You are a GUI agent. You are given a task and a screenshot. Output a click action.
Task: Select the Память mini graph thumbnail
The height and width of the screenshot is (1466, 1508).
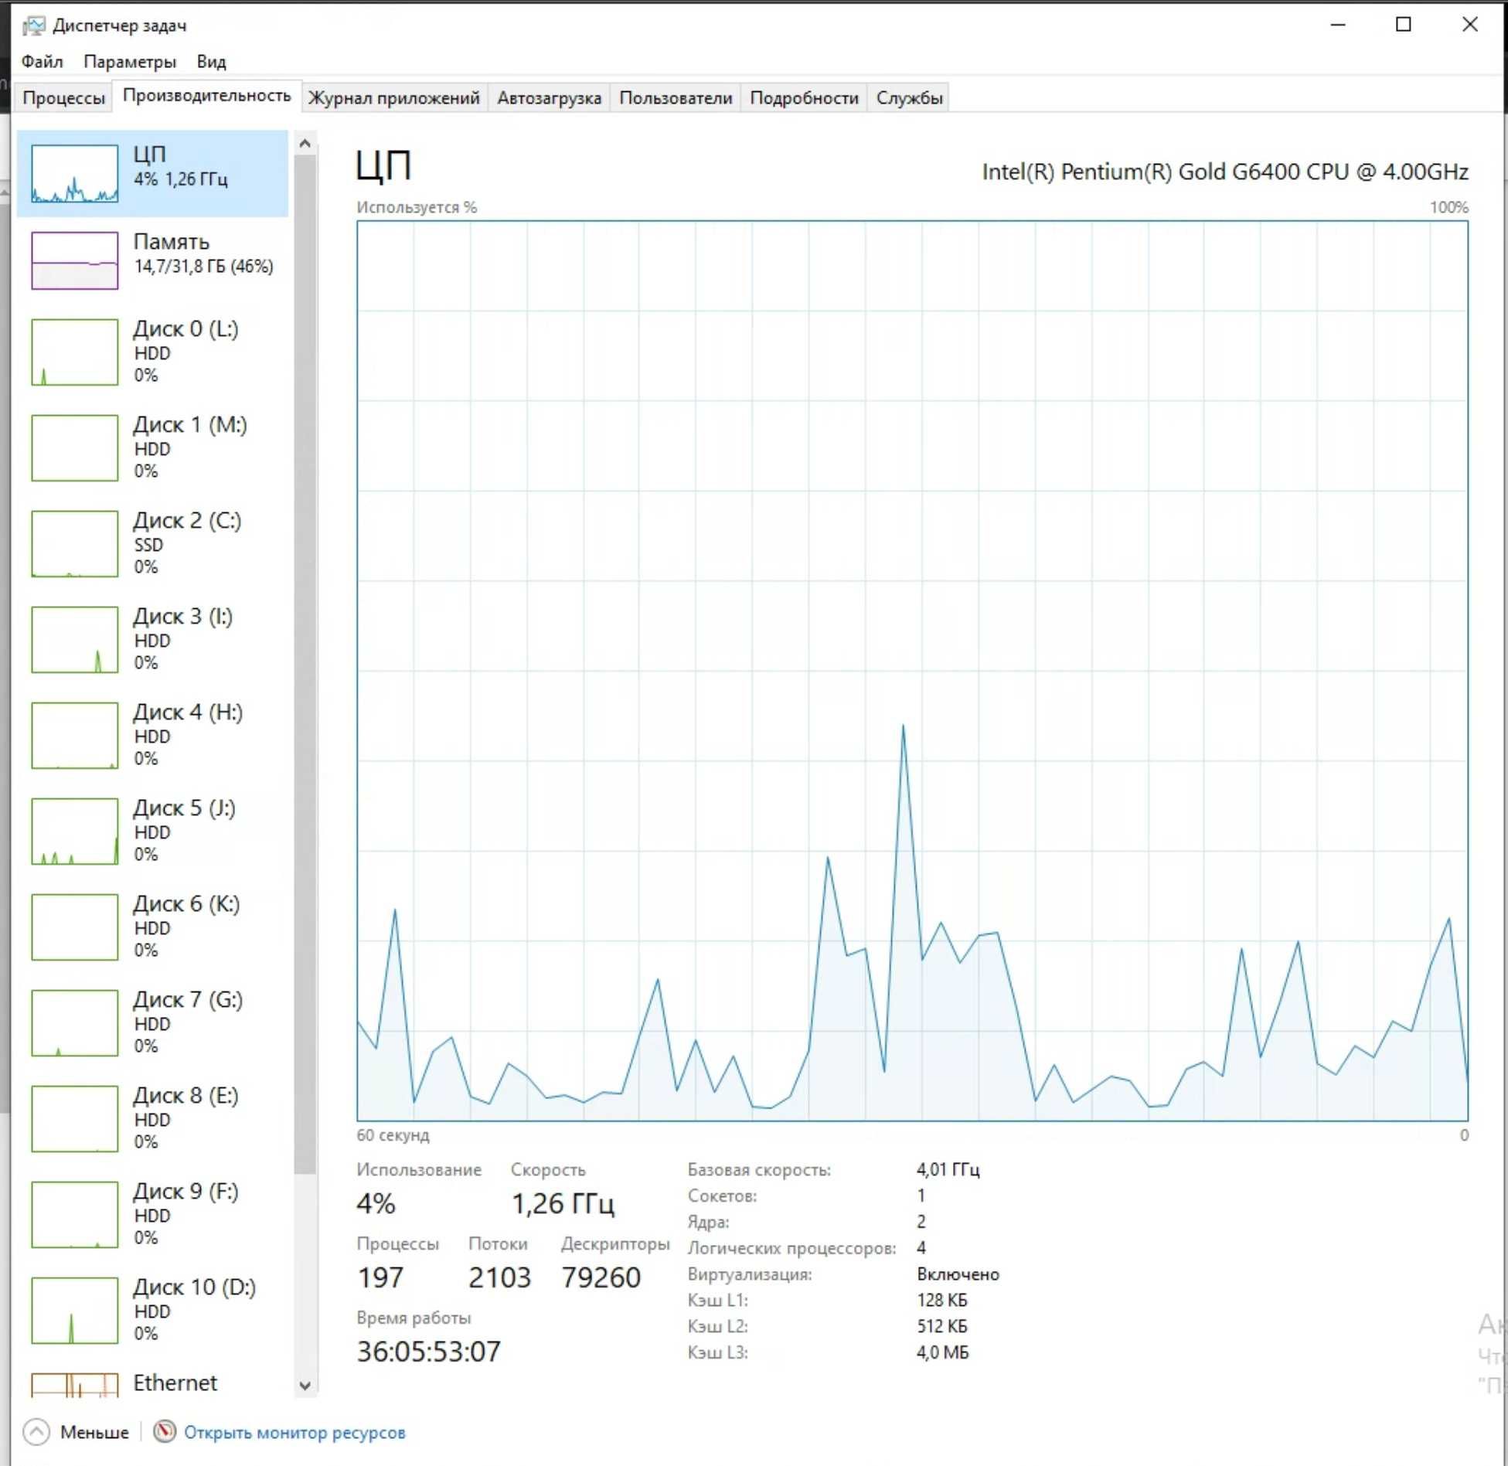[x=75, y=260]
